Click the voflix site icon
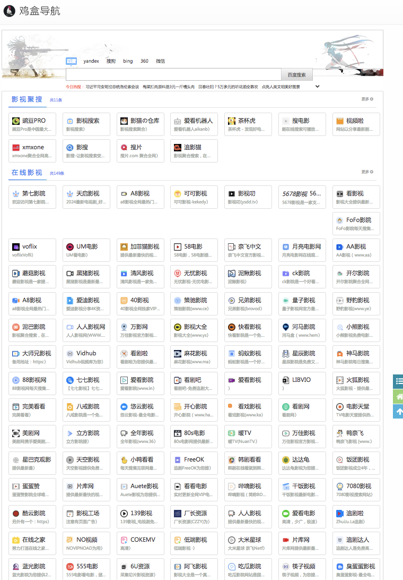The width and height of the screenshot is (403, 580). pos(16,247)
